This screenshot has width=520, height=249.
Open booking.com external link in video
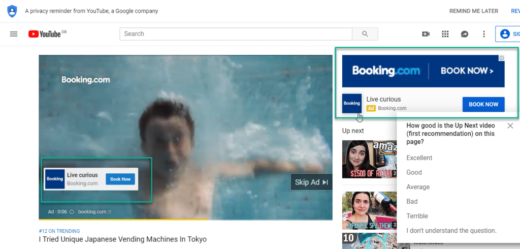tap(95, 212)
